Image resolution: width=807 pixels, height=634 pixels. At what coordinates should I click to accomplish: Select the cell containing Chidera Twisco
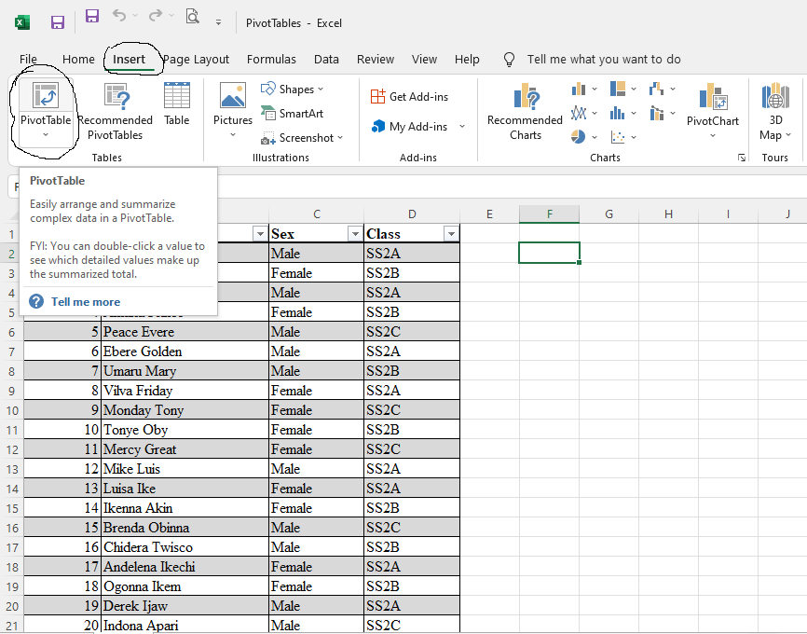click(x=185, y=547)
